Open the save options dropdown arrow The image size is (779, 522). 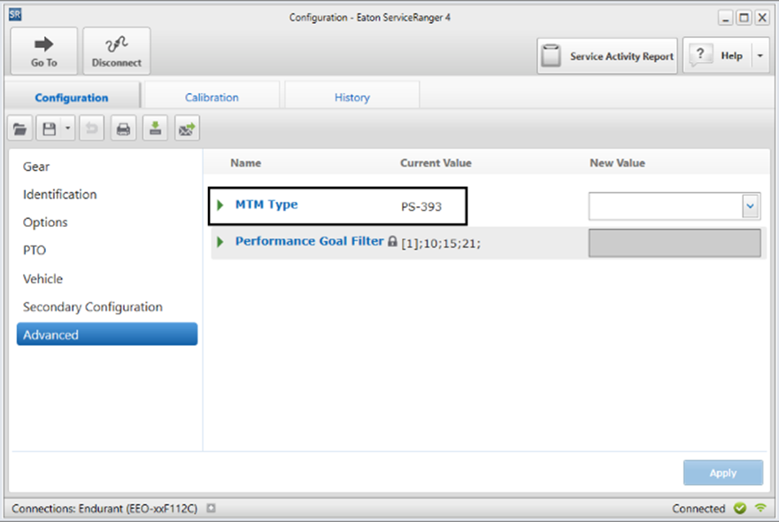tap(67, 129)
